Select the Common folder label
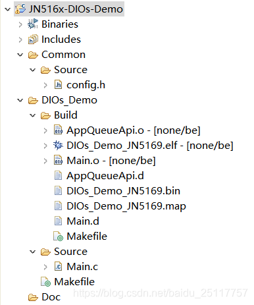Image resolution: width=254 pixels, height=305 pixels. [x=63, y=55]
